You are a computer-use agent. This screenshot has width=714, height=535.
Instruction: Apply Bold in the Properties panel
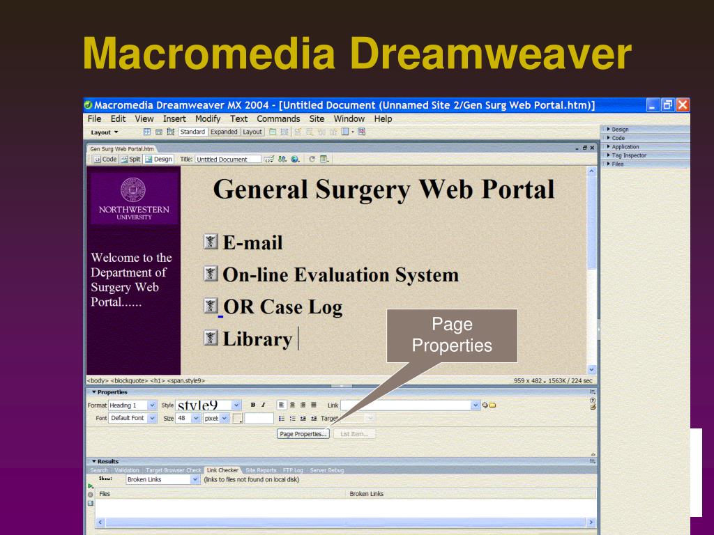click(252, 405)
